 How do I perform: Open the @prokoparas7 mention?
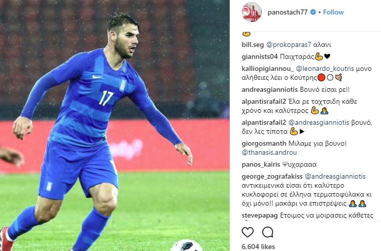point(289,45)
